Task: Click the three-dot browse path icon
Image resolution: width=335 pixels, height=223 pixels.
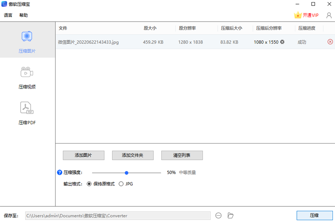Action: point(218,215)
